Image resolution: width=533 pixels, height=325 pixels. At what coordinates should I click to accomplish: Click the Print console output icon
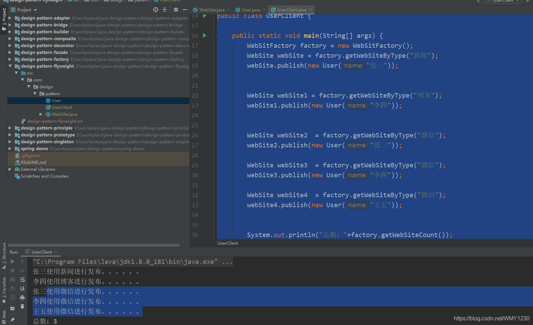(22, 297)
